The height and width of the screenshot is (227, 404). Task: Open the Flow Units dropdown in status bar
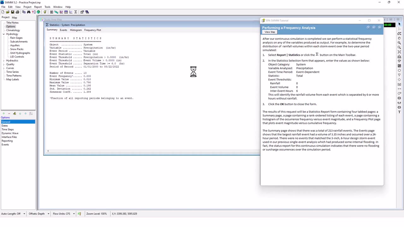74,213
